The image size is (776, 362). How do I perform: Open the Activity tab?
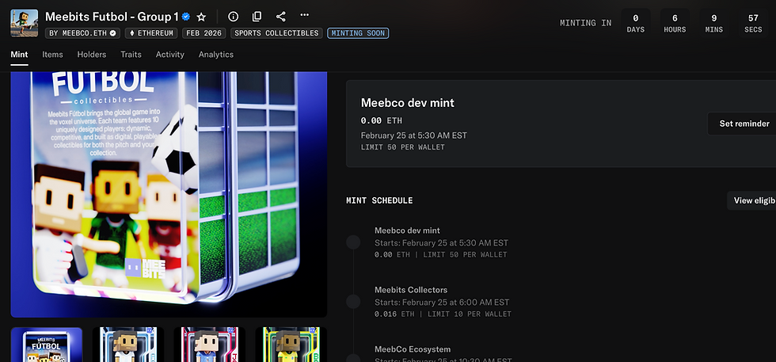(169, 55)
